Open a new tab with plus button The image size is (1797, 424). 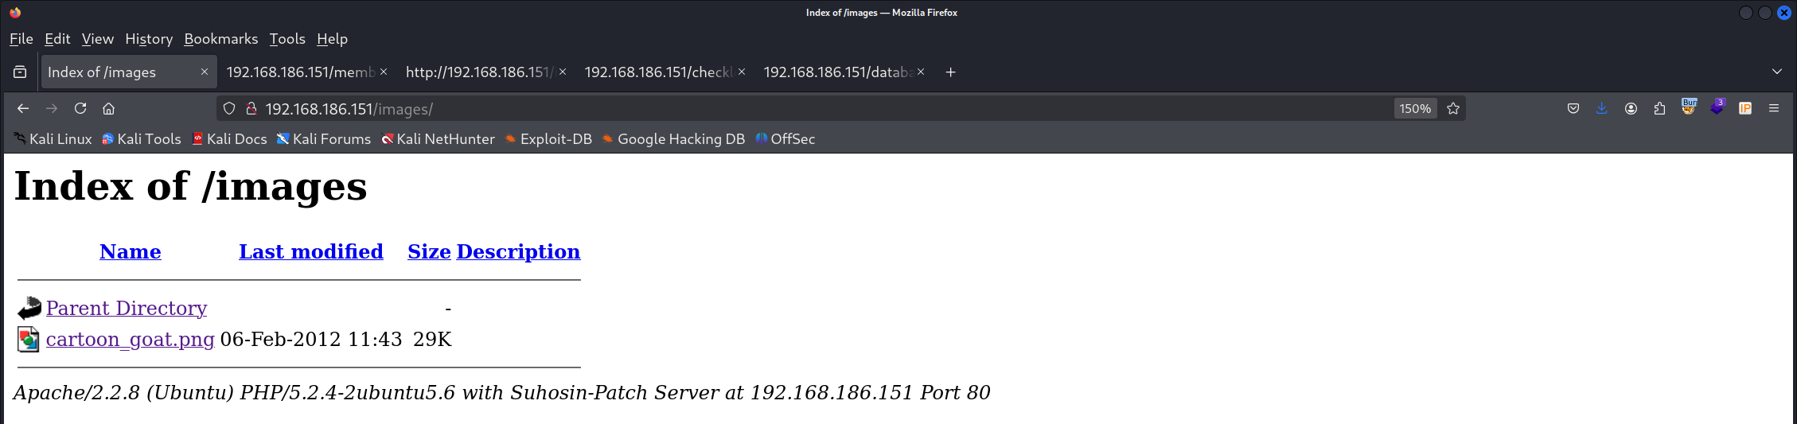point(950,72)
